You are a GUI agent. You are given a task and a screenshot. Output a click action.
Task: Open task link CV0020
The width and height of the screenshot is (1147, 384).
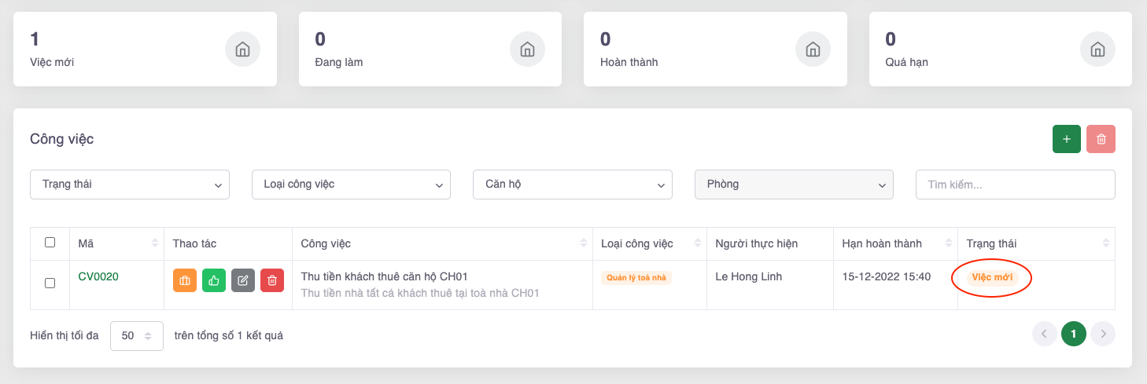[98, 276]
